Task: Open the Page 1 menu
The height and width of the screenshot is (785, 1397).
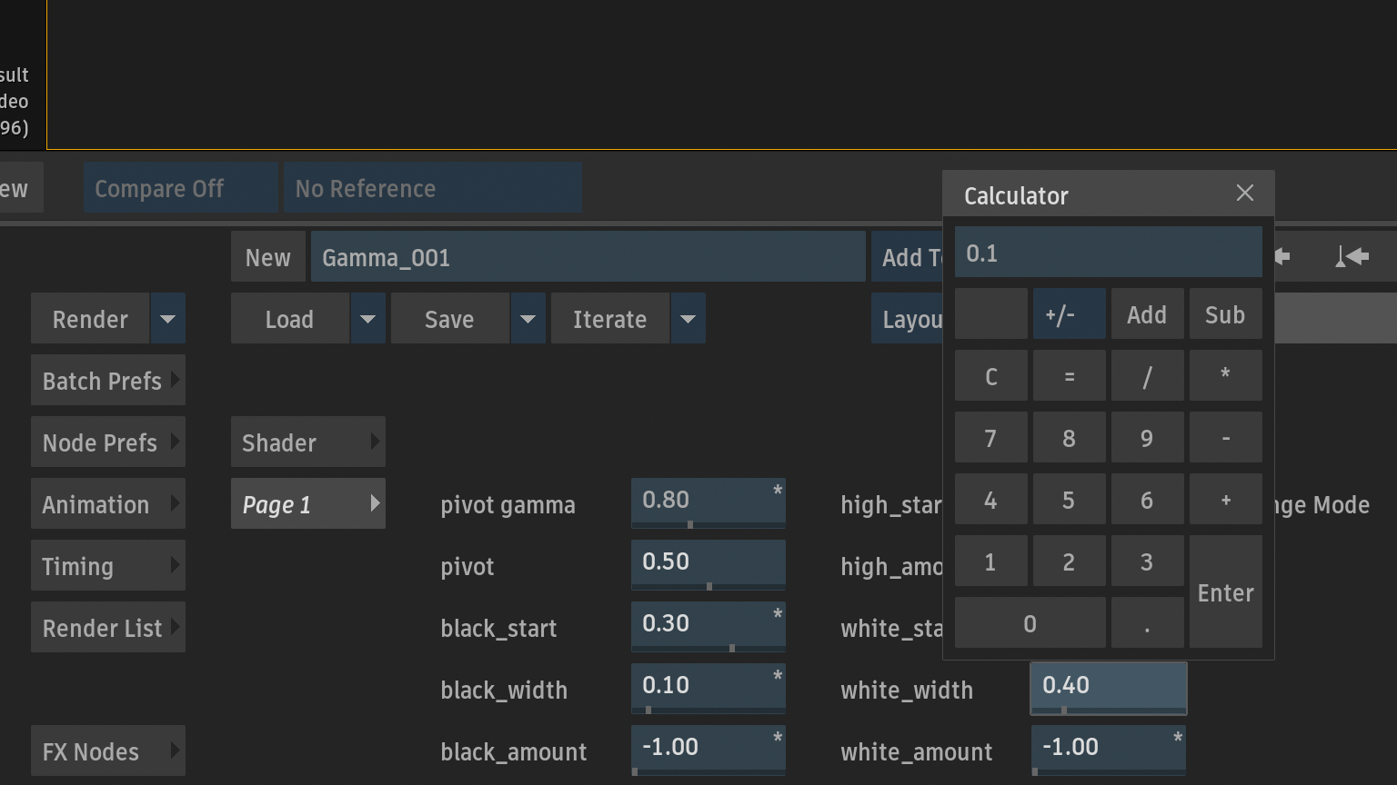Action: click(x=308, y=504)
